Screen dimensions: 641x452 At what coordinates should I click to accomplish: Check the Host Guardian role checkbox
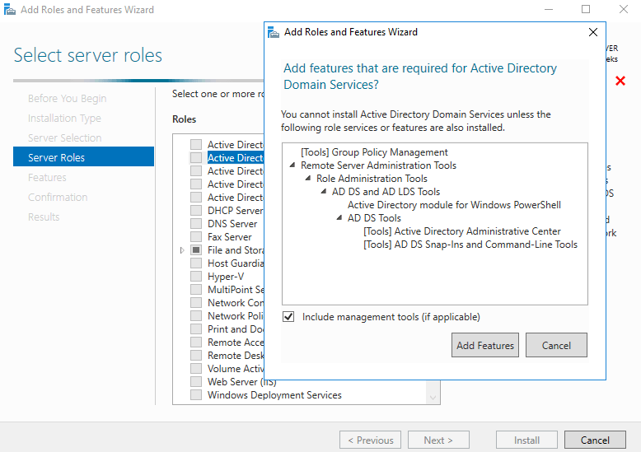(x=196, y=263)
